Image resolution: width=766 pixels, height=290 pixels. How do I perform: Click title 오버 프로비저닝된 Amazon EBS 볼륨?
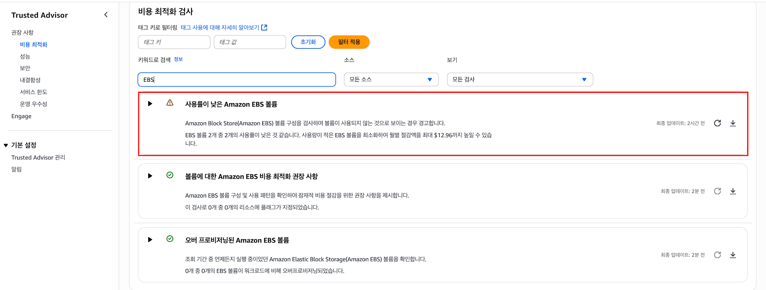[237, 240]
